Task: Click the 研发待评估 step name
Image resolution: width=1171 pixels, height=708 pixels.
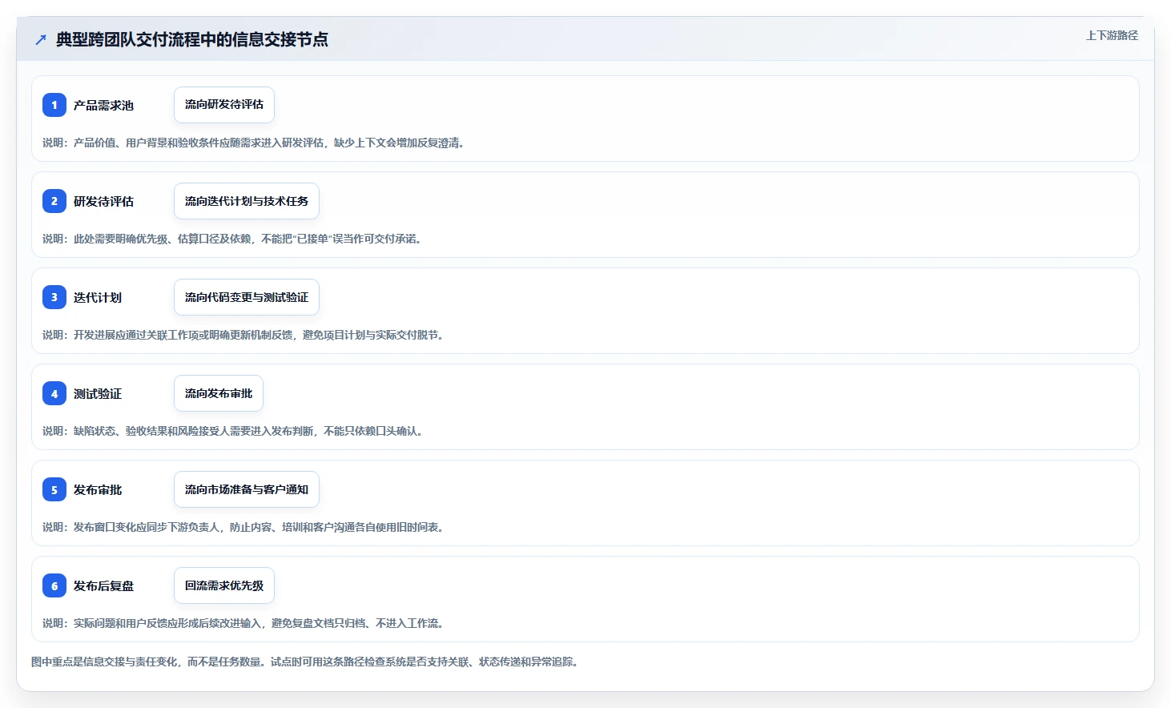Action: coord(103,202)
